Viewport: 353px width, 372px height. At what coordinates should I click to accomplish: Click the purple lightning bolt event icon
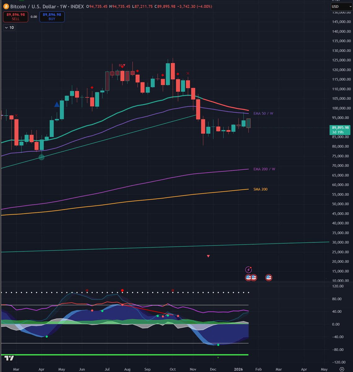tap(248, 270)
